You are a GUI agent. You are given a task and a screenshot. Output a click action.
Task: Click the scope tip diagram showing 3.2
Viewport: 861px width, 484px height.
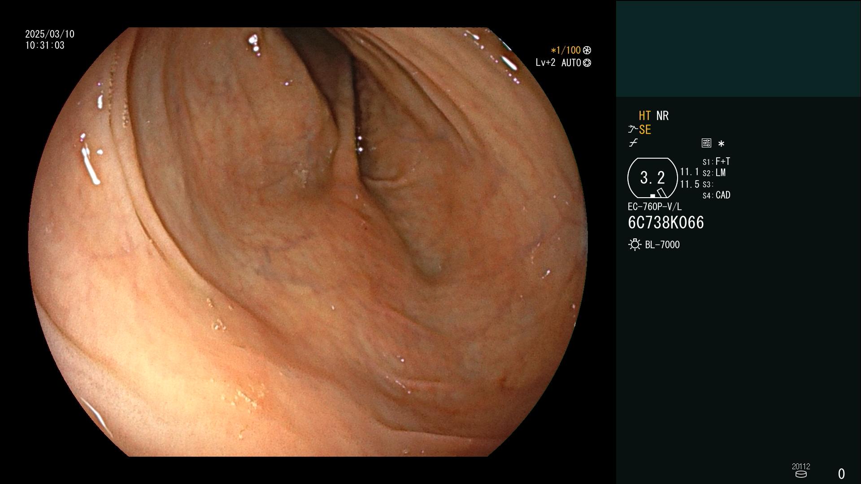pyautogui.click(x=652, y=178)
